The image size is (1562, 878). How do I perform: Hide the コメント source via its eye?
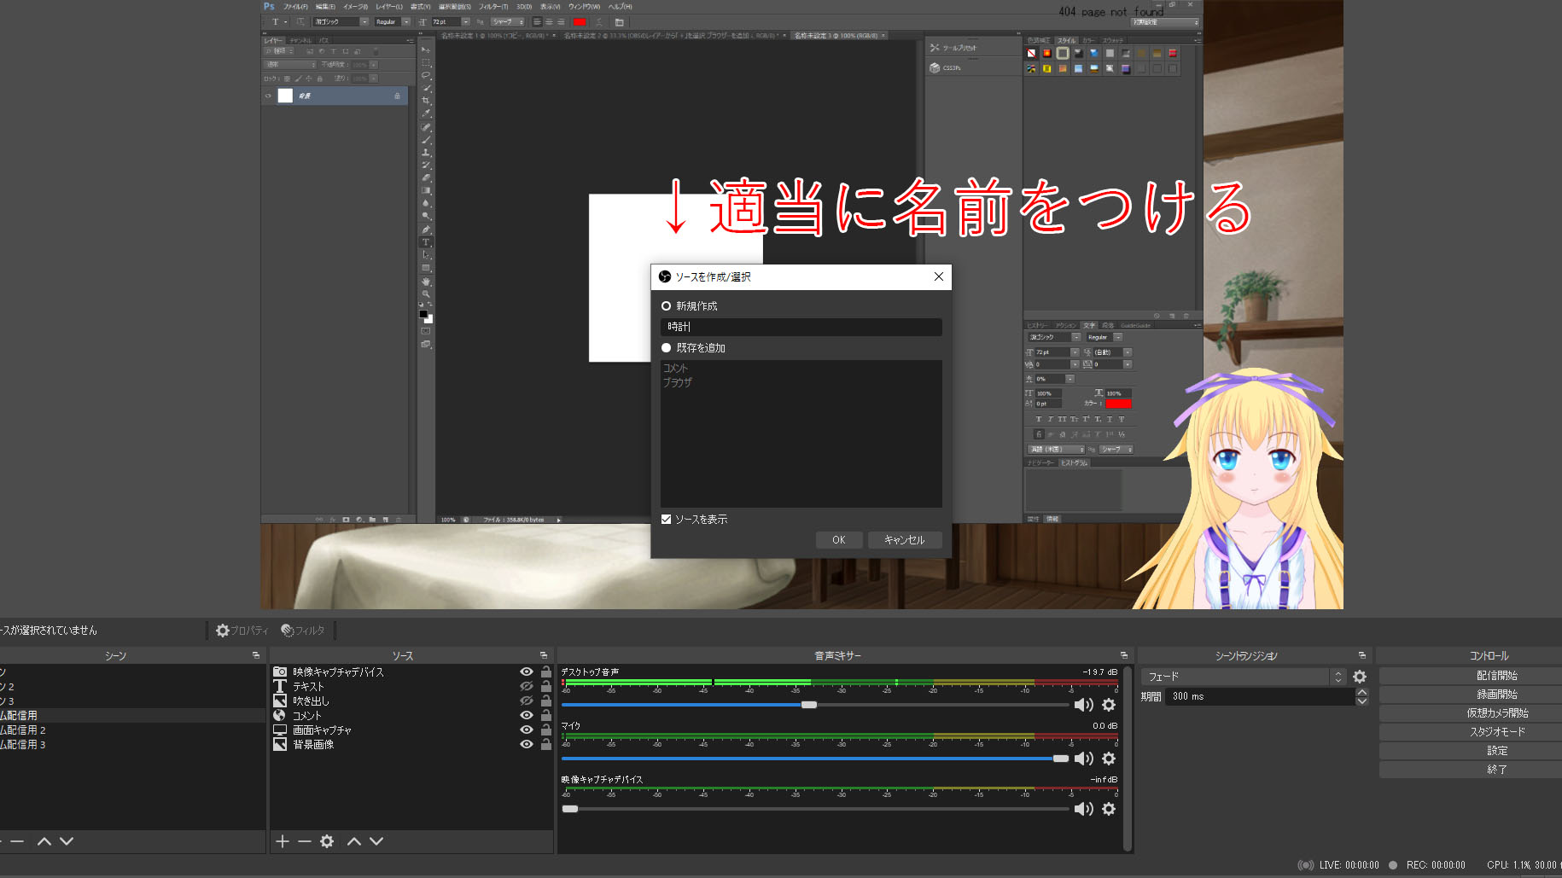pyautogui.click(x=527, y=716)
